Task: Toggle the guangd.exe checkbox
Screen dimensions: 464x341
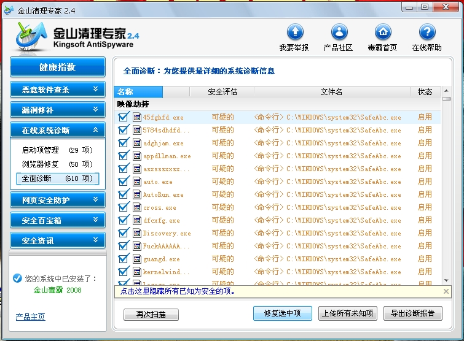Action: [x=123, y=259]
